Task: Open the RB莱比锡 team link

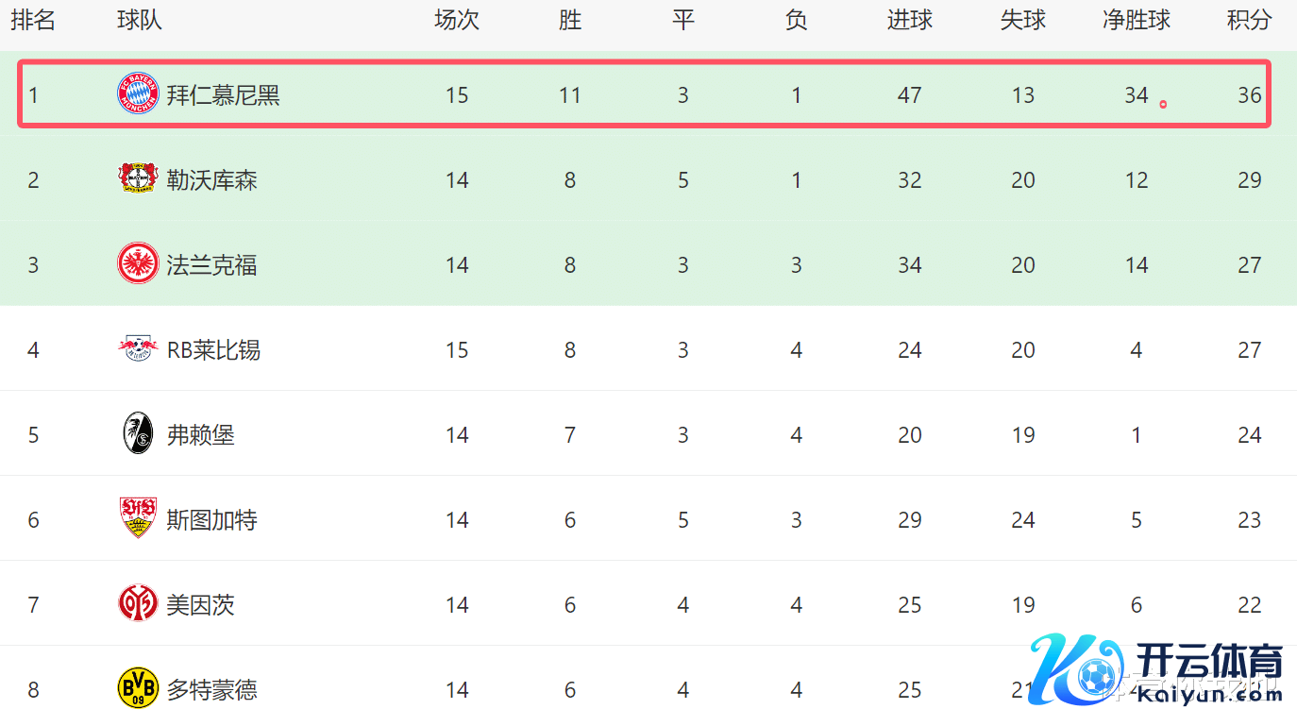Action: (x=213, y=350)
